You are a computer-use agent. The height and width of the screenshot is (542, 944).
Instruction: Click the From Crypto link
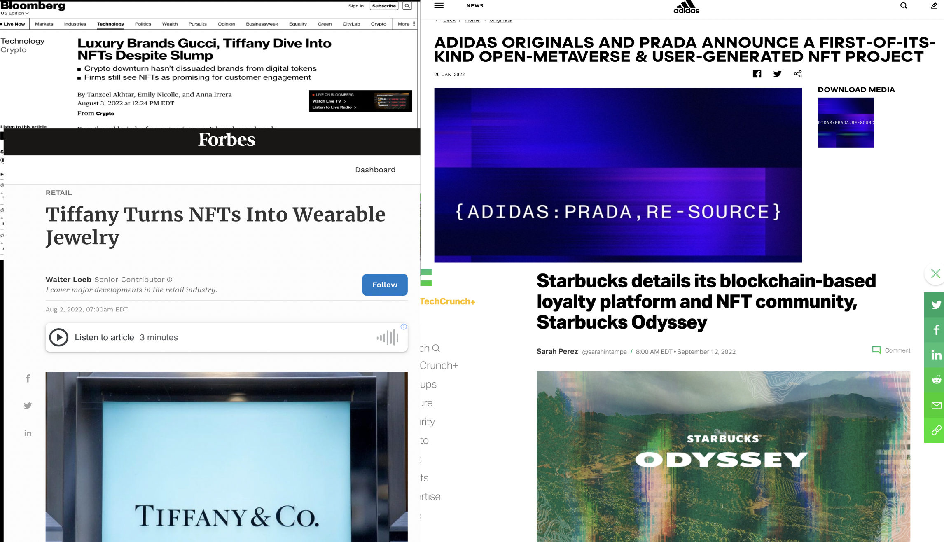point(105,114)
